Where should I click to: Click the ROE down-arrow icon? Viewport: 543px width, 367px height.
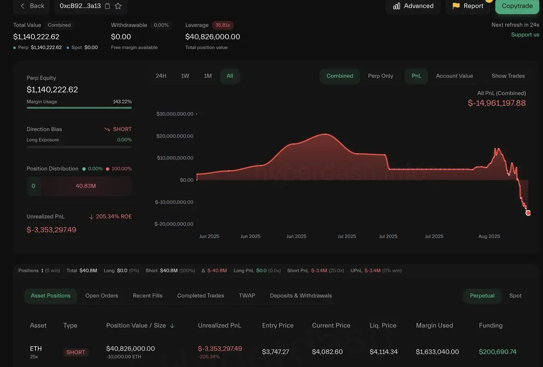[91, 216]
